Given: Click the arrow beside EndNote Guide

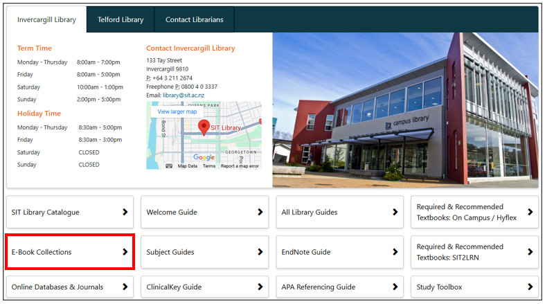Looking at the screenshot, I should tap(395, 252).
